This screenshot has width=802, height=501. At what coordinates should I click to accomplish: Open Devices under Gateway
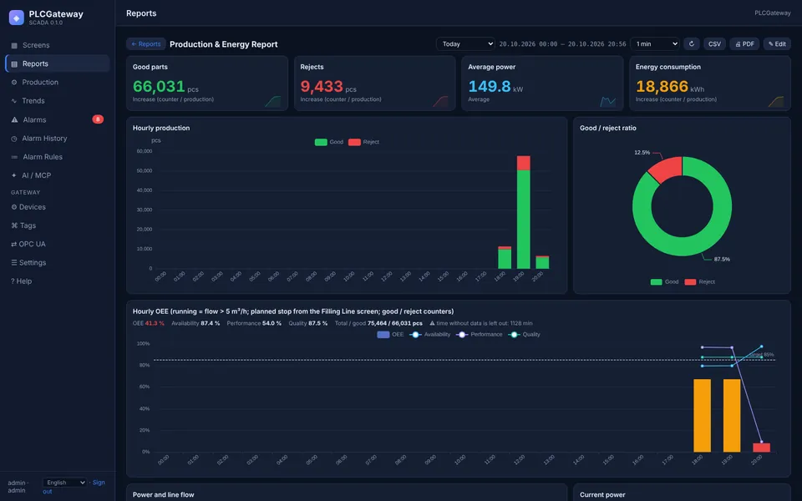(x=58, y=207)
